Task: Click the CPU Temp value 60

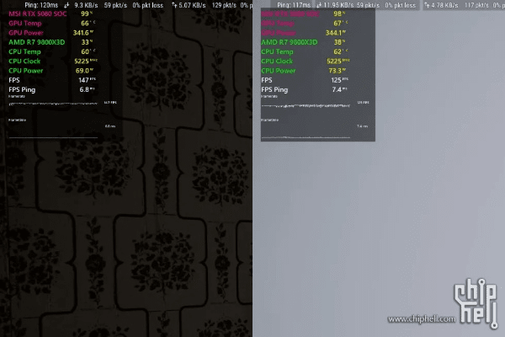Action: click(85, 51)
